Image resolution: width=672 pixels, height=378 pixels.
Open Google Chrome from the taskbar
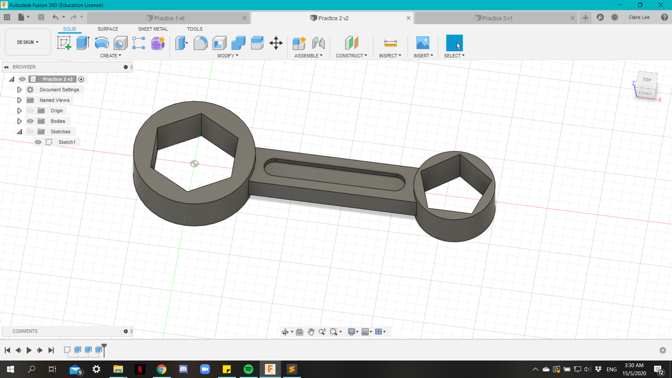[x=161, y=369]
